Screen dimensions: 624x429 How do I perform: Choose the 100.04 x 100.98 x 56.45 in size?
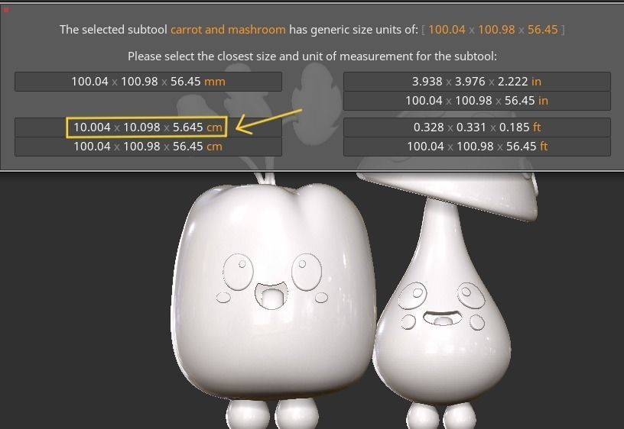[476, 101]
